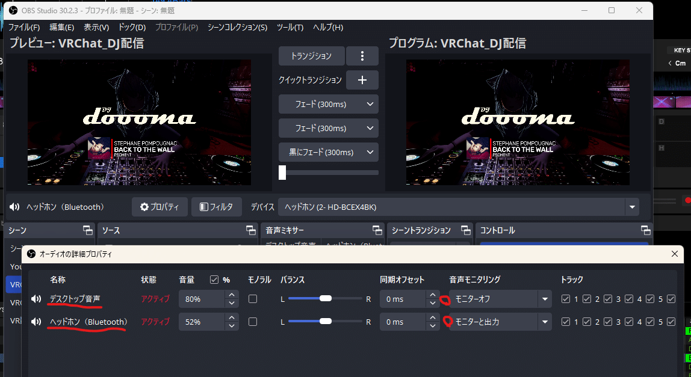Edit the 80% volume field
691x377 pixels.
(203, 299)
